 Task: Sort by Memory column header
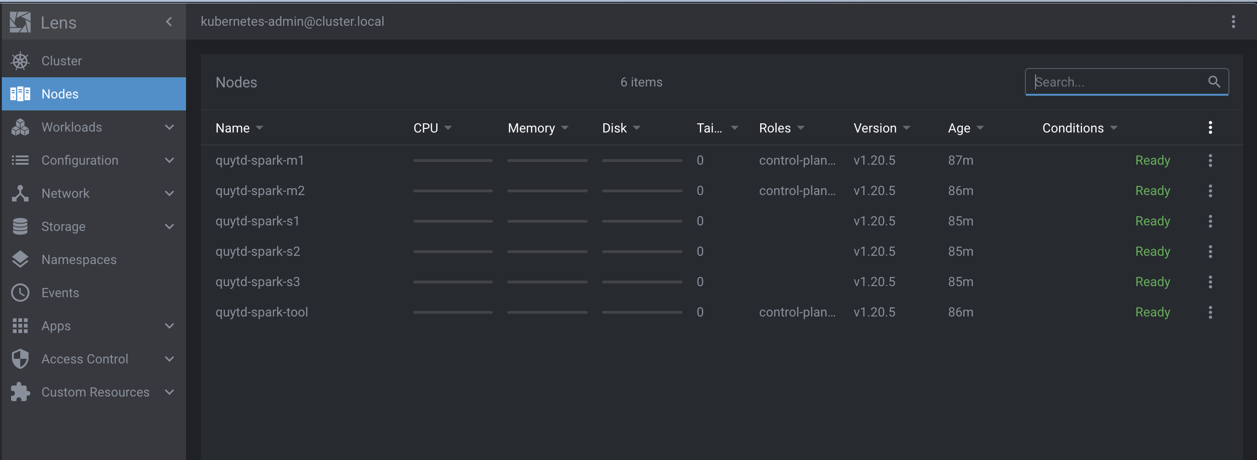538,128
